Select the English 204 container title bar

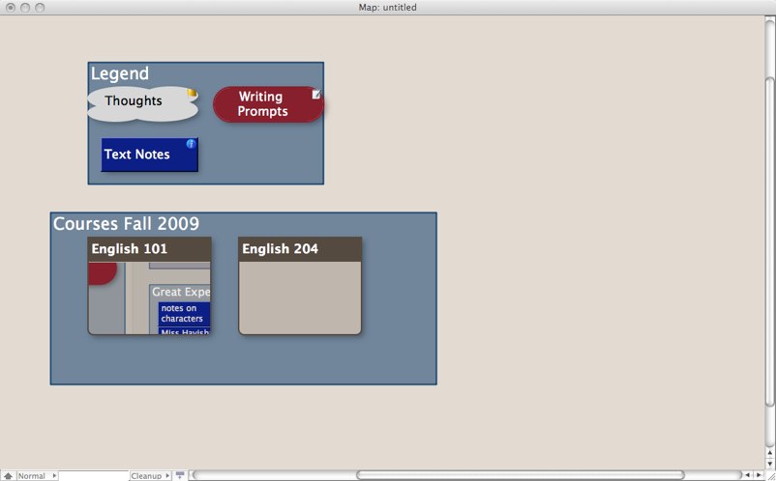tap(300, 249)
